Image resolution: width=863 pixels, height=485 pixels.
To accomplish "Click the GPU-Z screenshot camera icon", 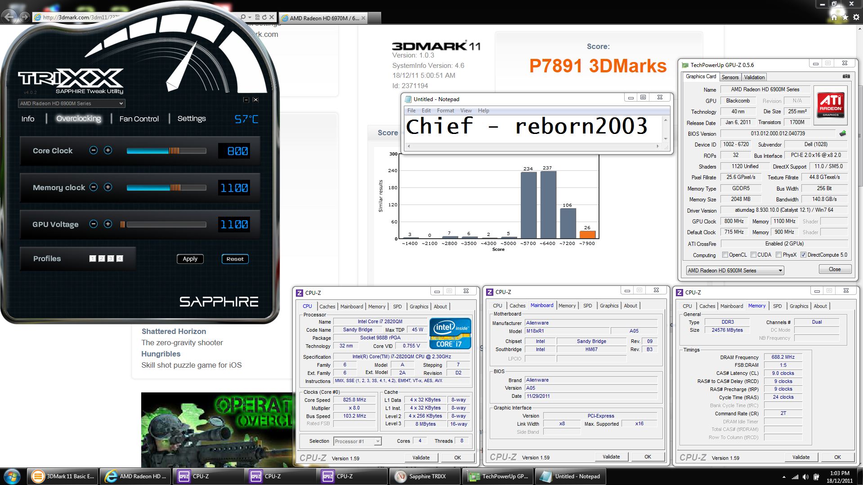I will (846, 76).
